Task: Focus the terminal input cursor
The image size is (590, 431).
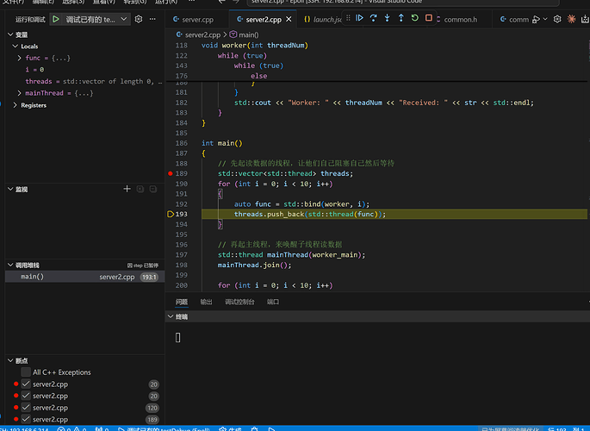Action: pos(178,338)
